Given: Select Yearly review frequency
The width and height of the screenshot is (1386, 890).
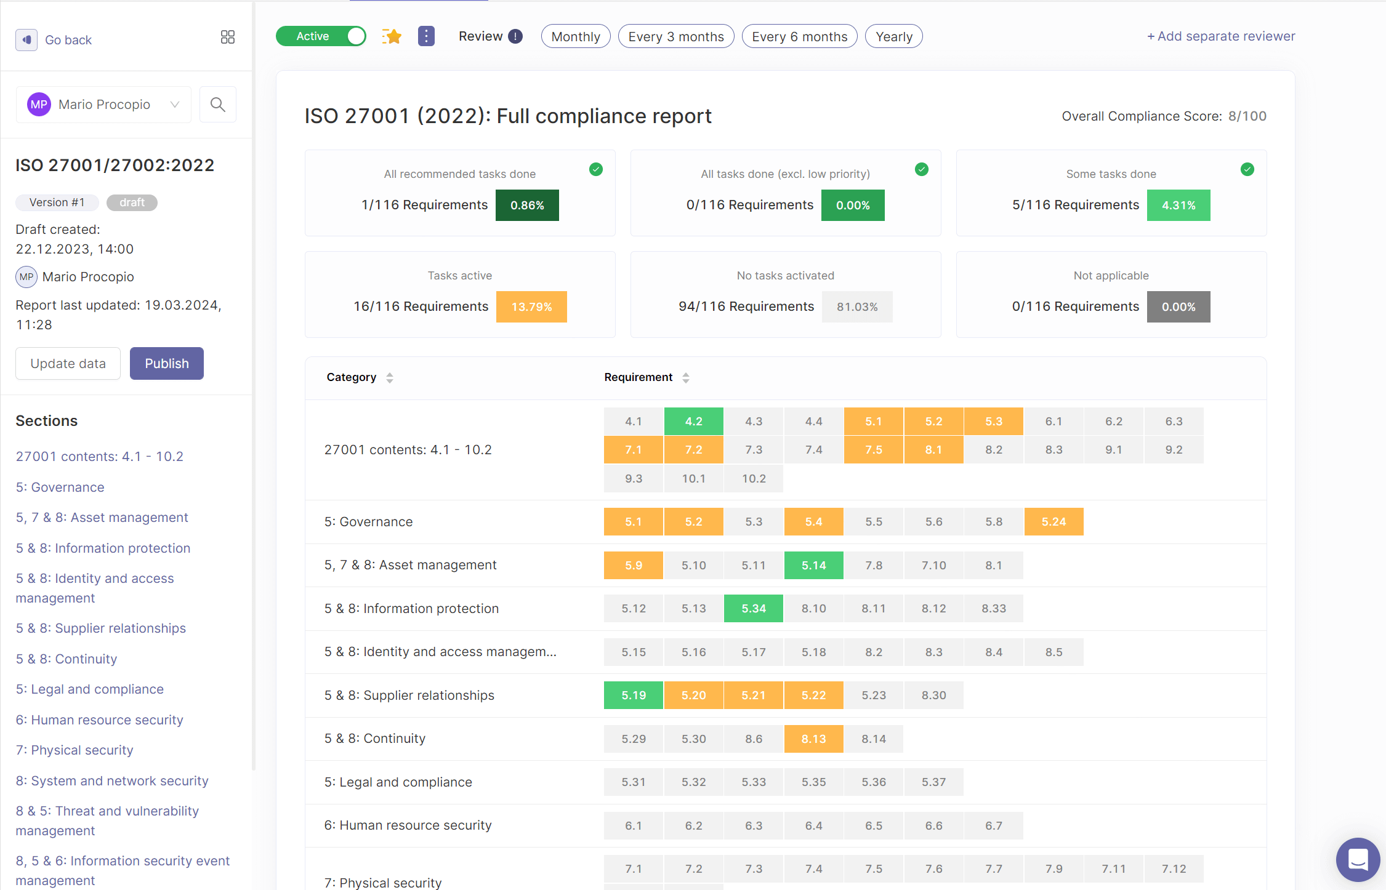Looking at the screenshot, I should [x=894, y=36].
